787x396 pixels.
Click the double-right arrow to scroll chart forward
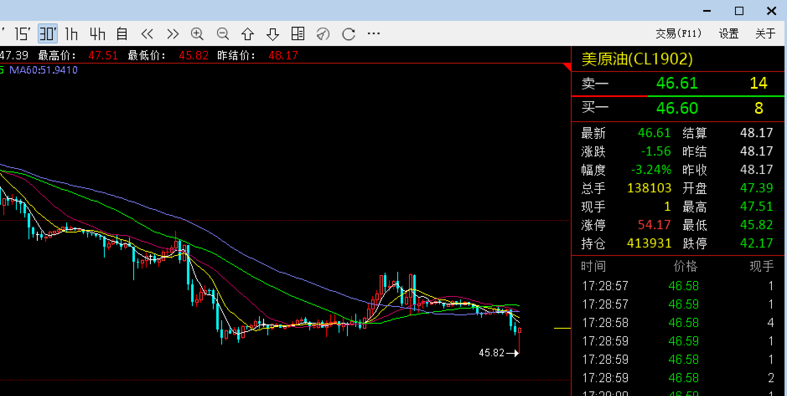tap(173, 34)
